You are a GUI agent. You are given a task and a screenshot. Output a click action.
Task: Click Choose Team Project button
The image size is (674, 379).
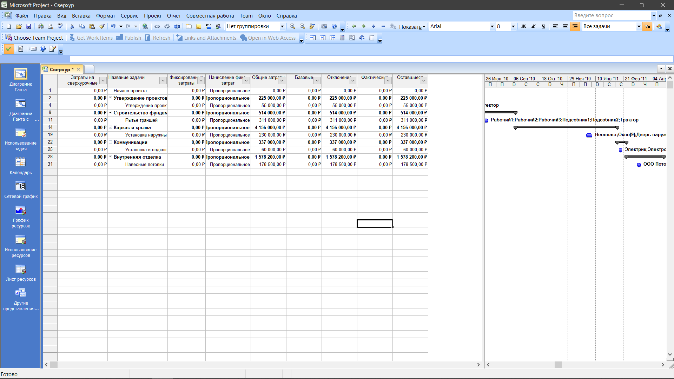click(x=34, y=38)
